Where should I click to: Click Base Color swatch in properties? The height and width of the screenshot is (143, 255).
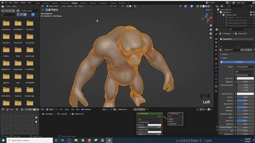click(245, 78)
